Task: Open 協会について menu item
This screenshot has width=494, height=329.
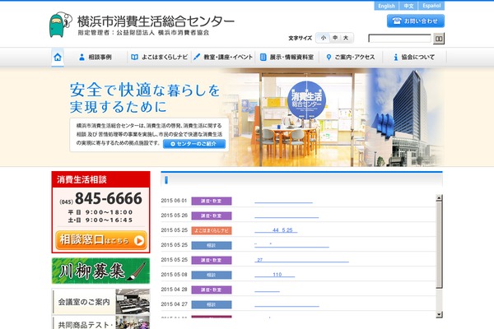Action: click(414, 57)
